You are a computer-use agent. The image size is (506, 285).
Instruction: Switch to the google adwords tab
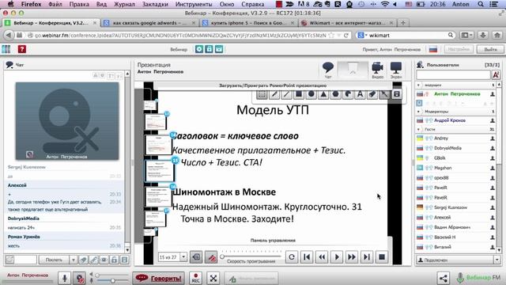149,23
